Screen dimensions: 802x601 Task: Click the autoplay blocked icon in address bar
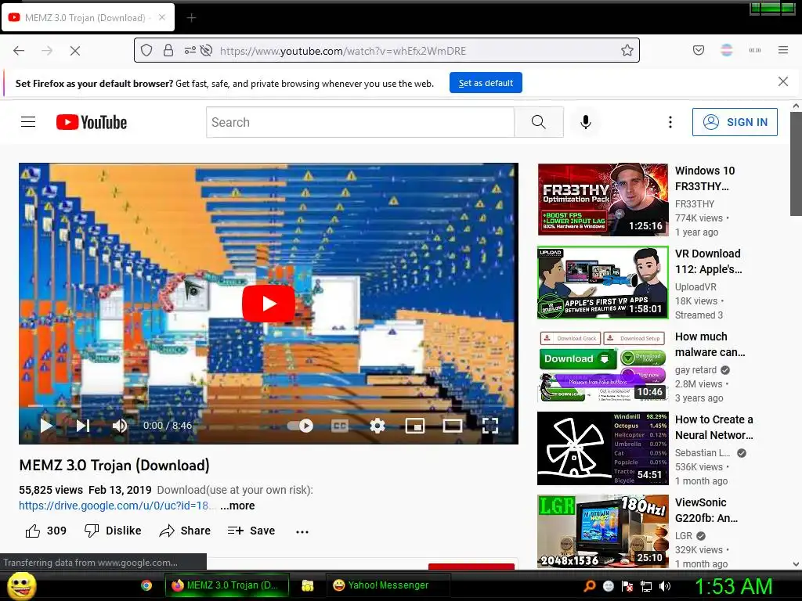206,50
